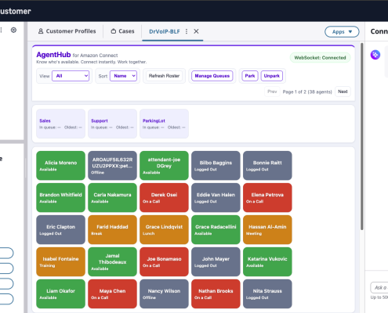388x313 pixels.
Task: Select agent tile Farid Haddad
Action: click(112, 230)
